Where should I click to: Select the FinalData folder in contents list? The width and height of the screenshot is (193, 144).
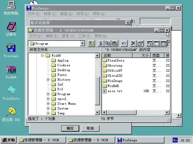tap(113, 60)
